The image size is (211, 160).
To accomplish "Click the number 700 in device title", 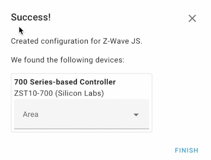I will point(21,82).
